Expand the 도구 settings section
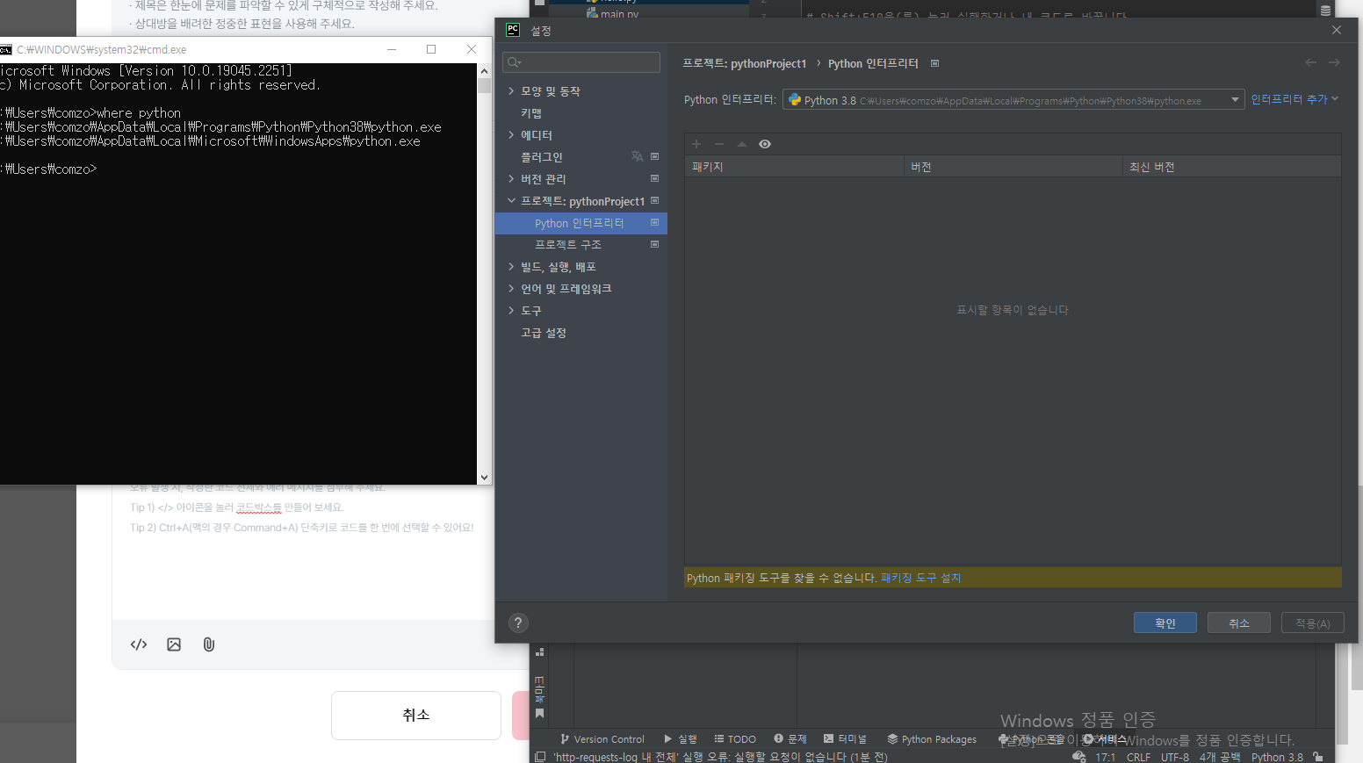The height and width of the screenshot is (763, 1363). click(511, 311)
